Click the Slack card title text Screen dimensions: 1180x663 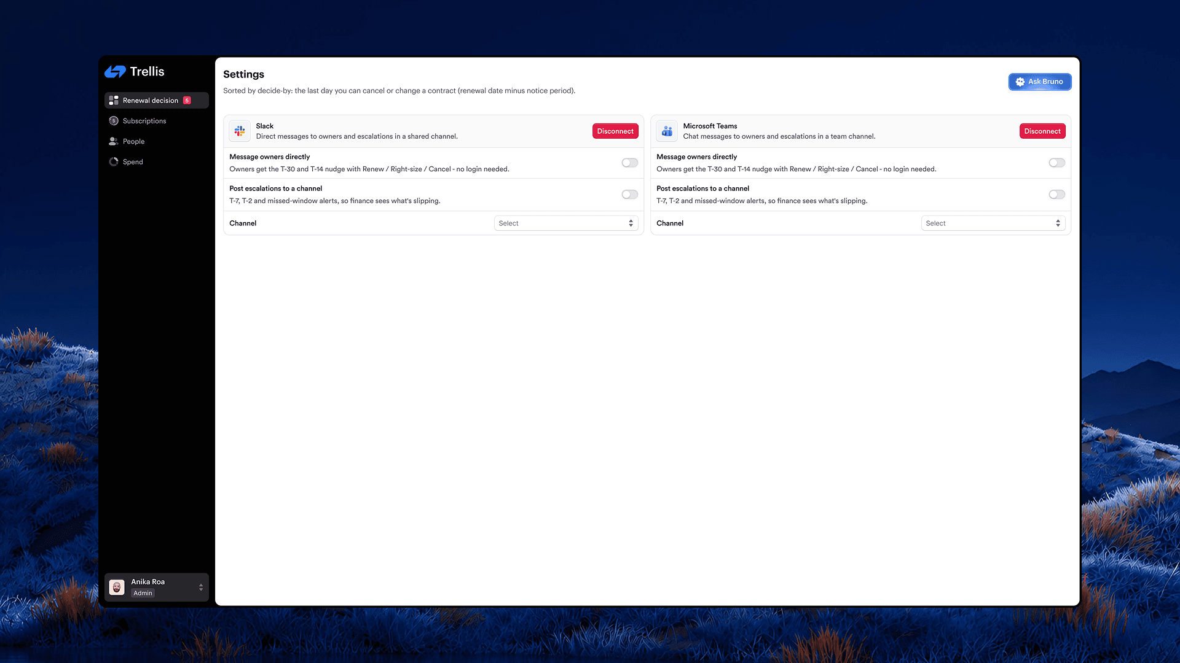[x=265, y=126]
